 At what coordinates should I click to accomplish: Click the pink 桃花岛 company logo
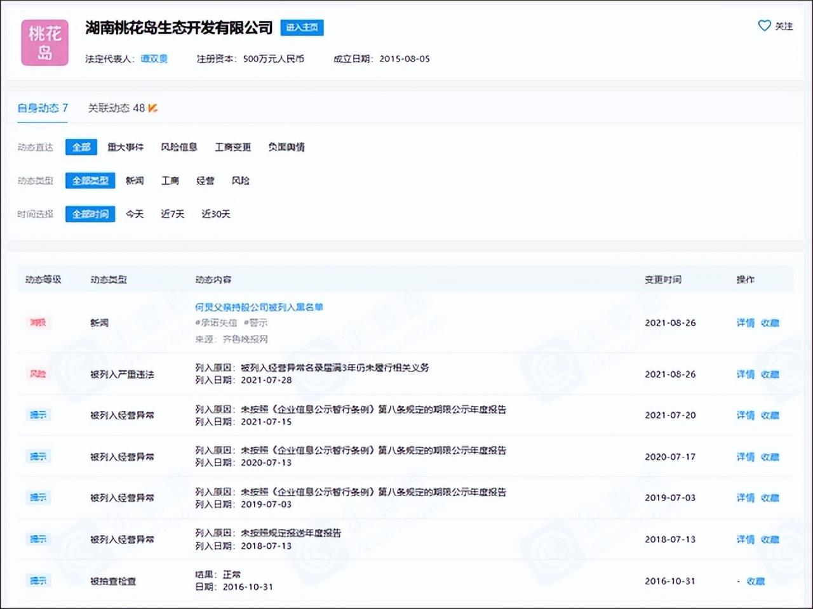[44, 41]
